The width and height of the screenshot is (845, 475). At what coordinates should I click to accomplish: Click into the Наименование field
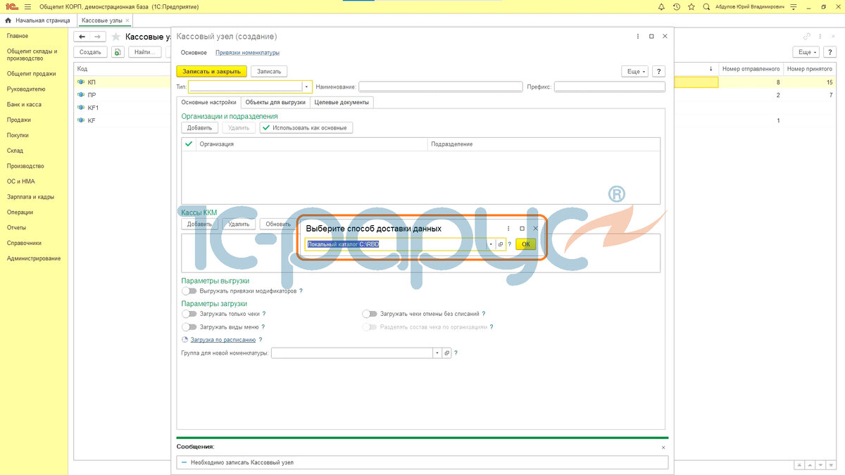[x=439, y=87]
